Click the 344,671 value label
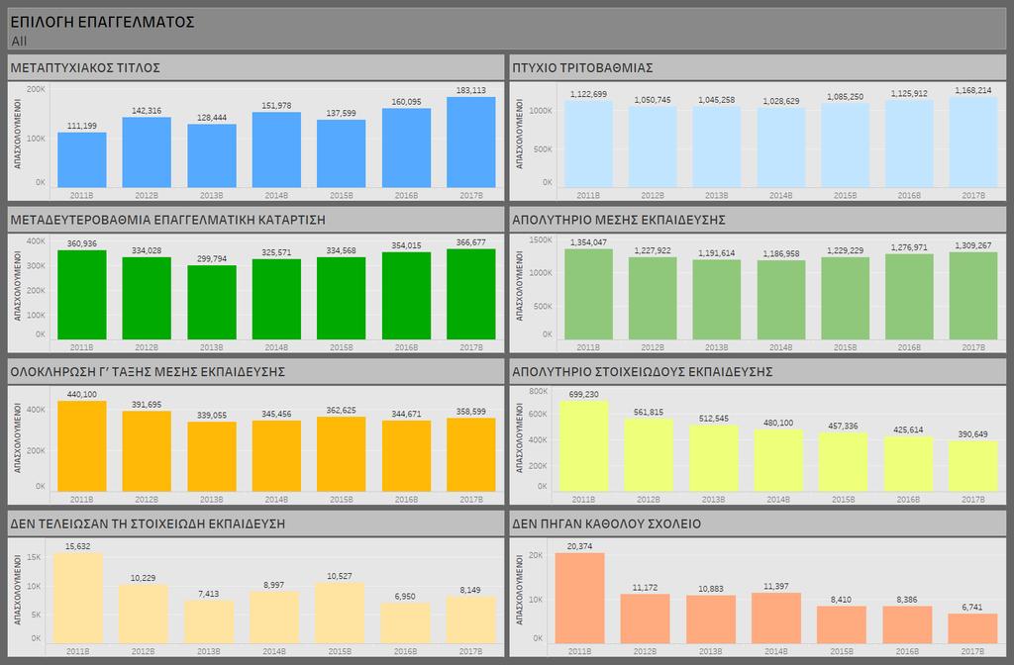This screenshot has width=1014, height=665. (x=406, y=414)
